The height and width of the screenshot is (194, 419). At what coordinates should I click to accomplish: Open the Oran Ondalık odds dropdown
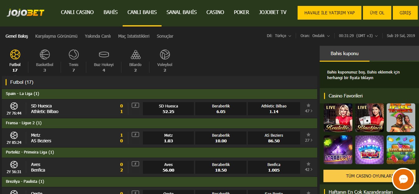click(x=315, y=36)
